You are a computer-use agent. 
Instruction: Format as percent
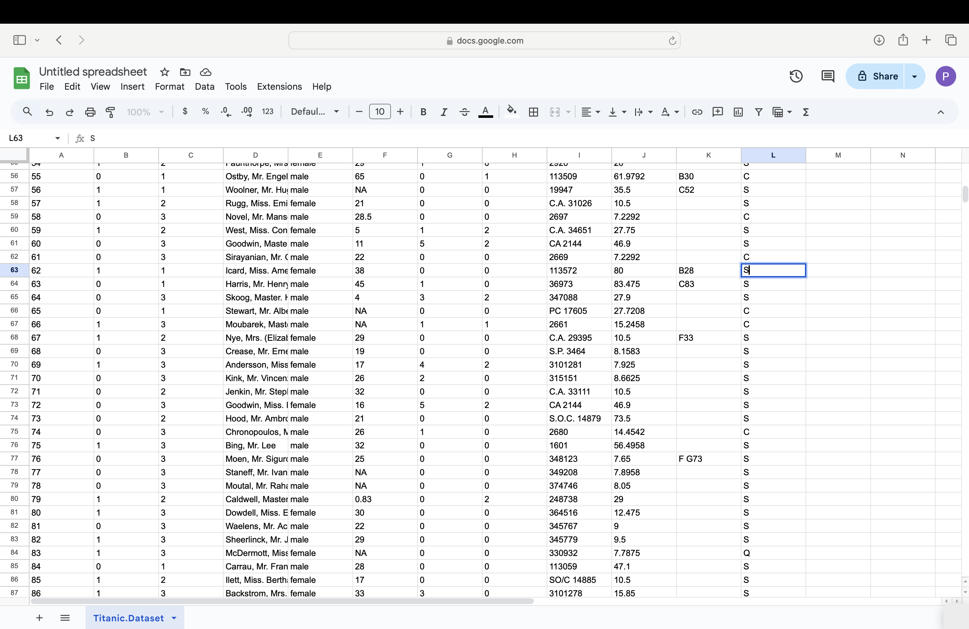[x=206, y=111]
